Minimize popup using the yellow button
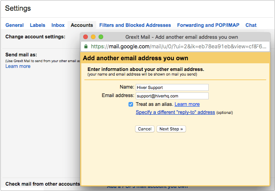 coord(93,37)
